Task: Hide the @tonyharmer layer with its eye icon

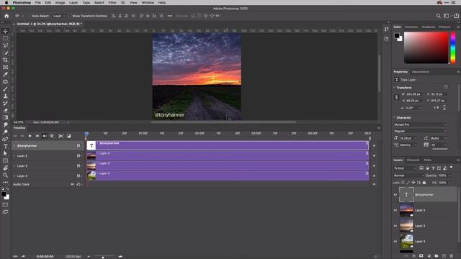Action: click(x=395, y=194)
